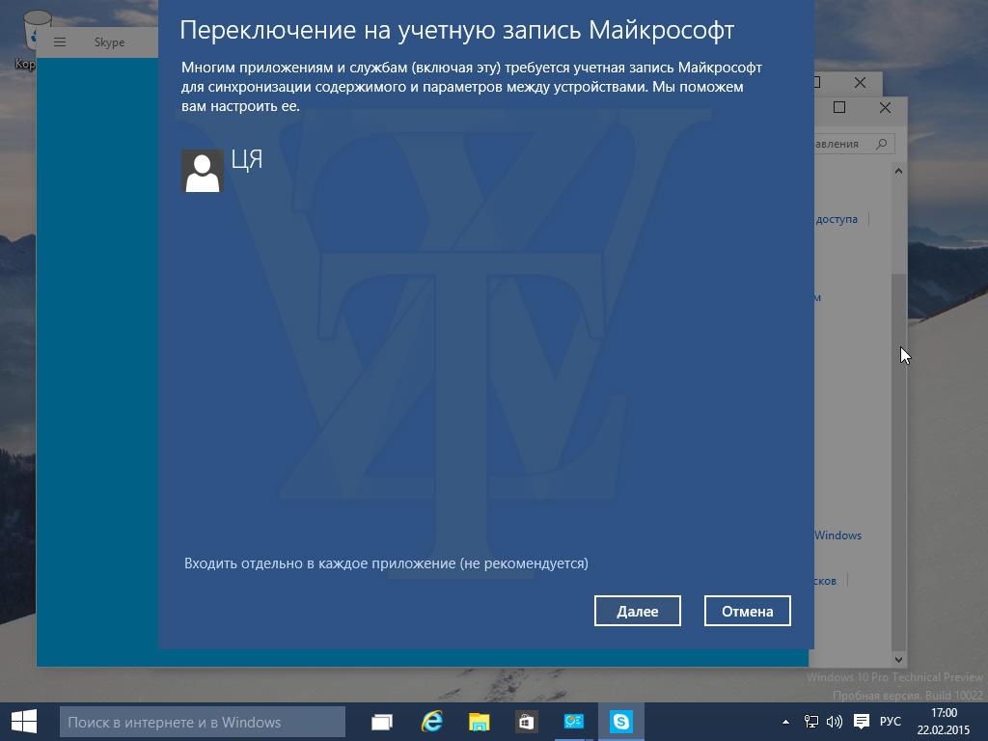Screen dimensions: 988x741
Task: Switch to Control Panel taskbar icon beside Skype
Action: 573,722
